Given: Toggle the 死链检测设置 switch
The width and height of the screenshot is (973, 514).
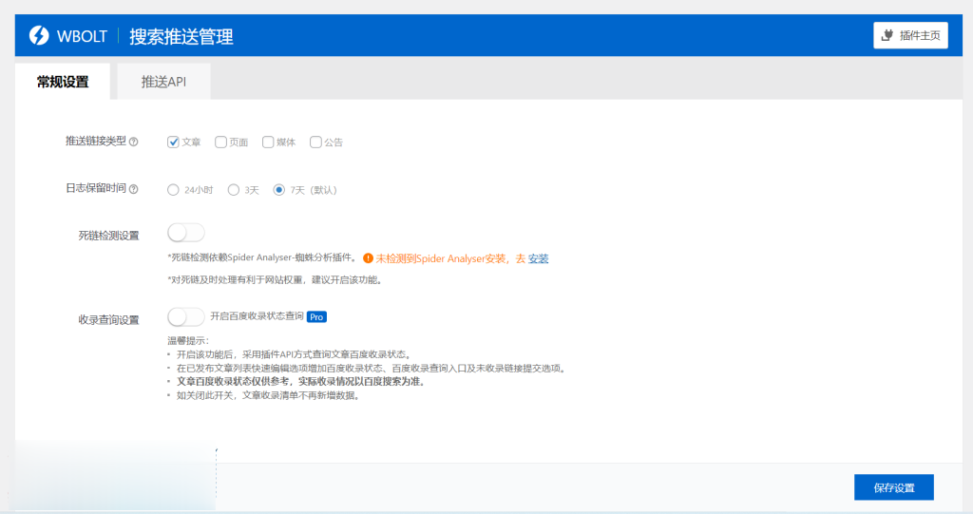Looking at the screenshot, I should pos(186,233).
